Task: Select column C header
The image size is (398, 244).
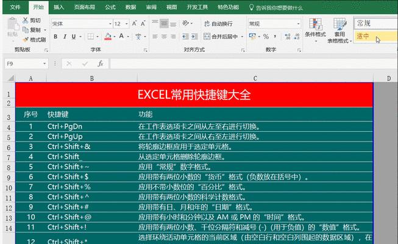Action: [x=255, y=78]
